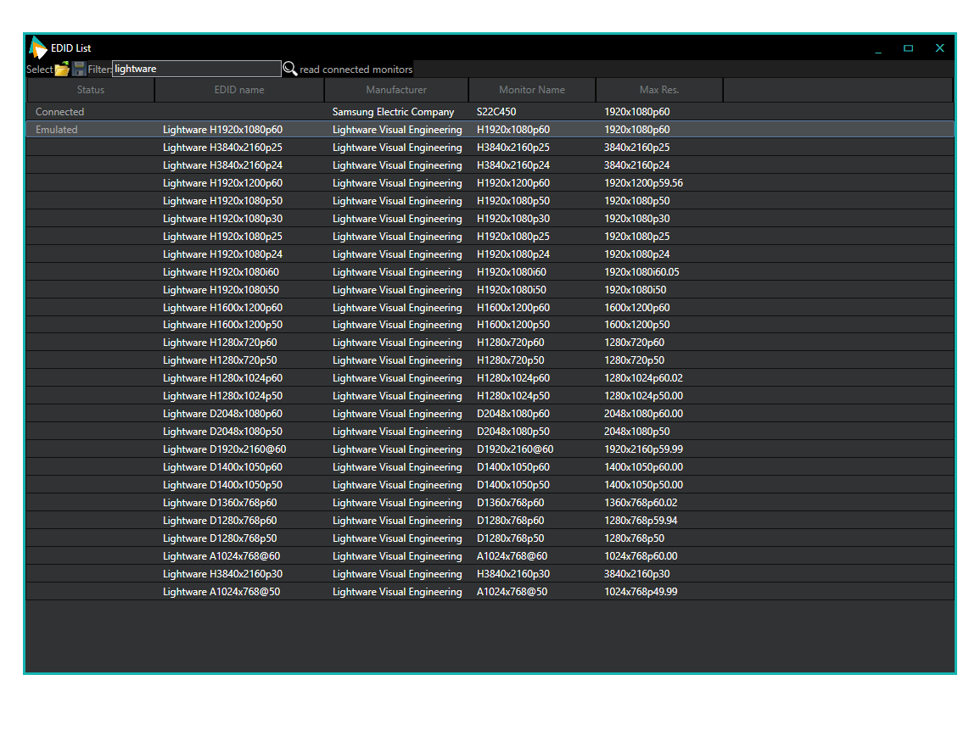Viewport: 969px width, 736px height.
Task: Select EDID name "Lightware D1360x768p60"
Action: [x=220, y=504]
